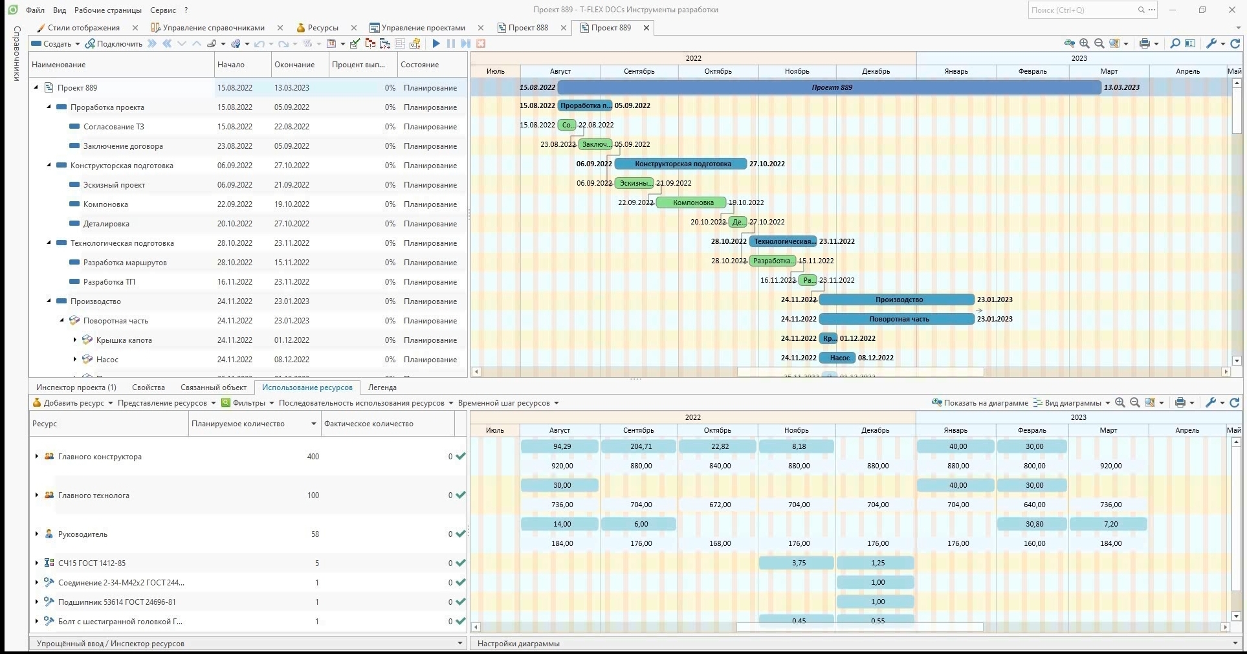1247x654 pixels.
Task: Zoom in on the upper Gantt chart
Action: point(1085,44)
